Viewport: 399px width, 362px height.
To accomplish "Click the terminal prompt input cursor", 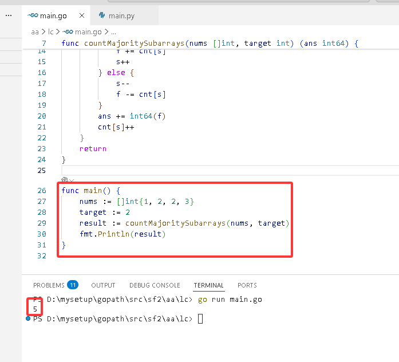I will click(x=200, y=318).
